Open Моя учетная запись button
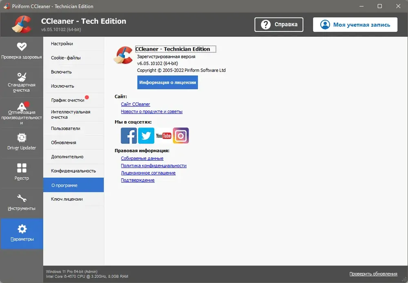This screenshot has height=283, width=408. point(355,24)
